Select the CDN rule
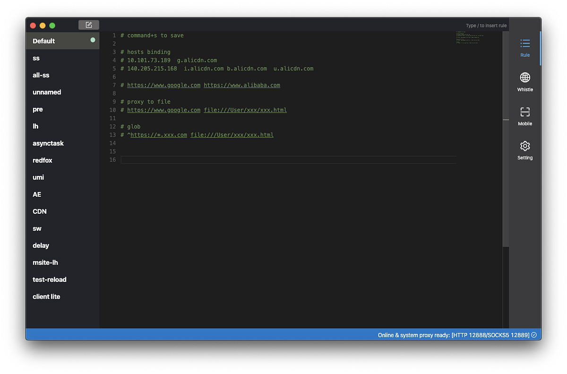Screen dimensions: 567x374 point(39,211)
